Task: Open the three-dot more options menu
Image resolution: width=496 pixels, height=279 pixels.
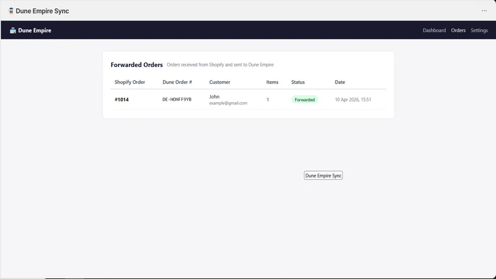Action: [484, 11]
